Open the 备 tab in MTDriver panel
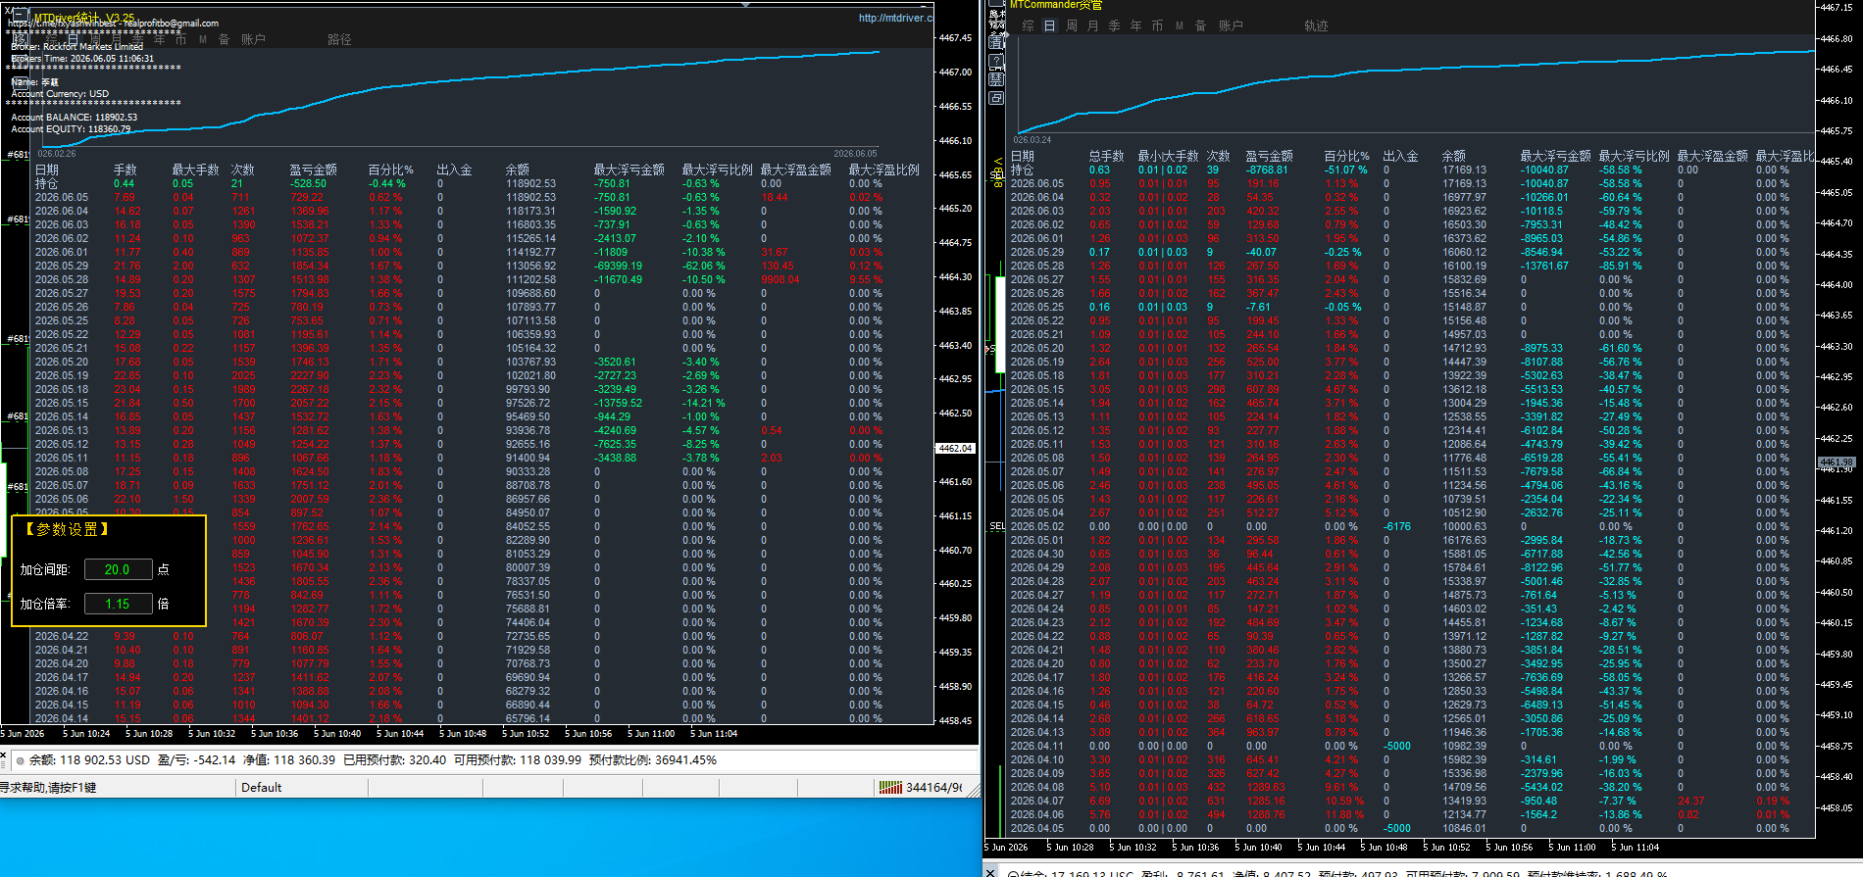 (224, 39)
